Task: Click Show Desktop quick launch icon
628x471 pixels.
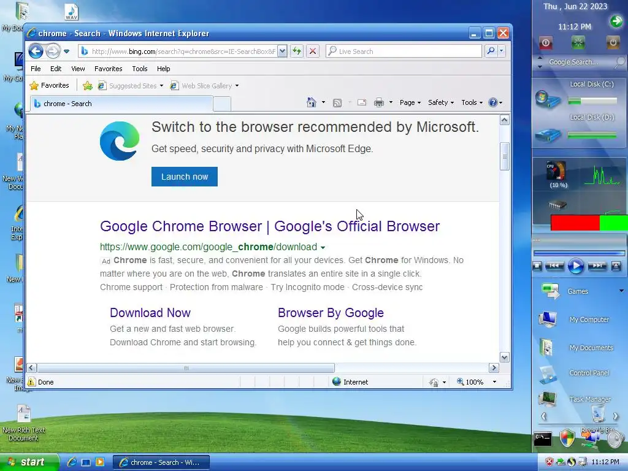Action: click(86, 462)
